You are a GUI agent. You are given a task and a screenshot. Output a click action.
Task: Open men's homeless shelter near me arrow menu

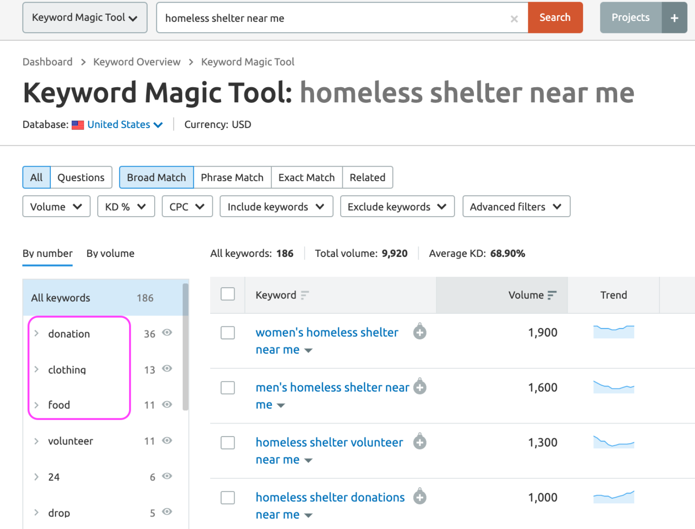click(281, 406)
